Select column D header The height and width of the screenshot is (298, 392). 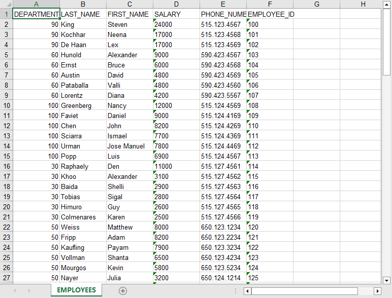pyautogui.click(x=176, y=5)
